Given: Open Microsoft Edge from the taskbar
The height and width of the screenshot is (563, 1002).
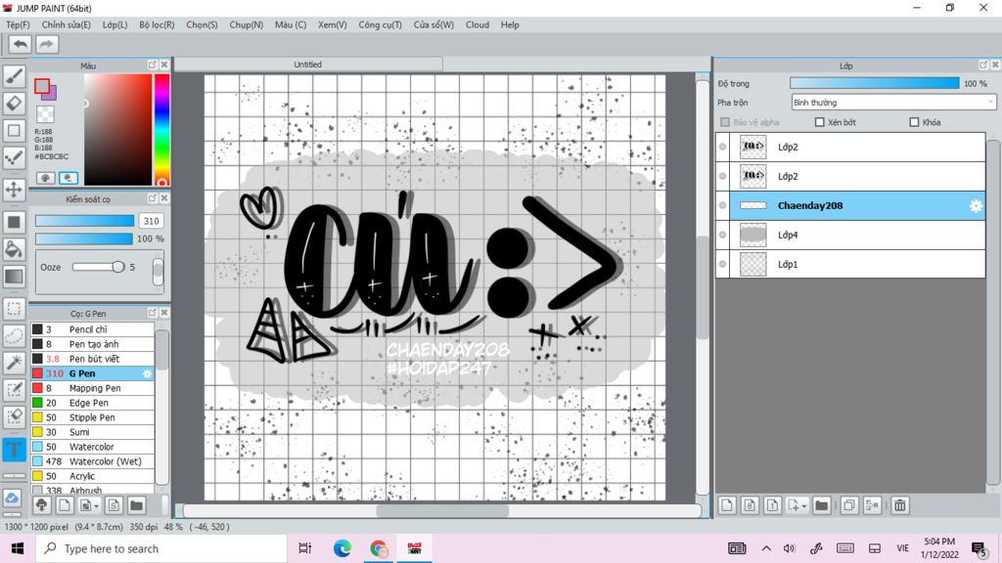Looking at the screenshot, I should pyautogui.click(x=342, y=548).
